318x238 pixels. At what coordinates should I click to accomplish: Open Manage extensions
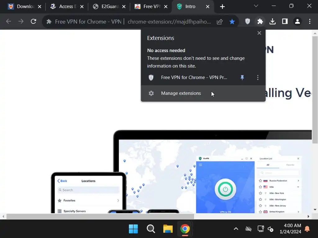point(203,93)
